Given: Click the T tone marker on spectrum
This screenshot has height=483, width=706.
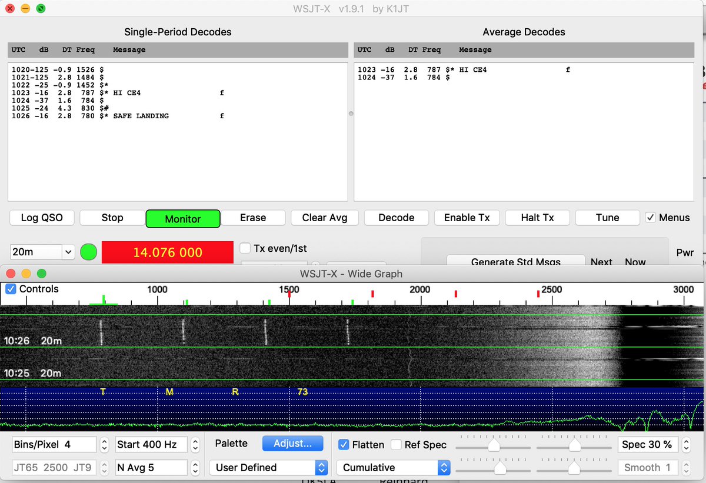Looking at the screenshot, I should click(103, 392).
